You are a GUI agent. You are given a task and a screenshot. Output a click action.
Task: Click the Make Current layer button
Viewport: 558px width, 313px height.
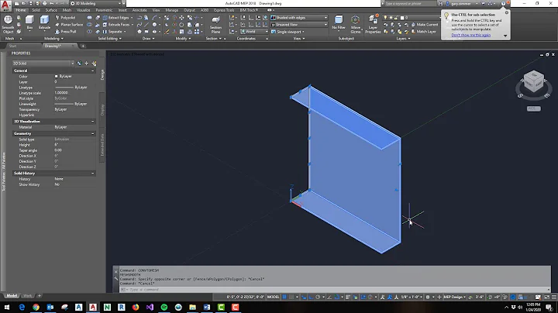[424, 25]
